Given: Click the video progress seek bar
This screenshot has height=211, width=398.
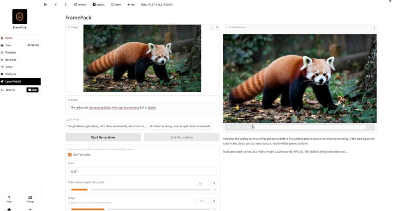Looking at the screenshot, I should [308, 127].
